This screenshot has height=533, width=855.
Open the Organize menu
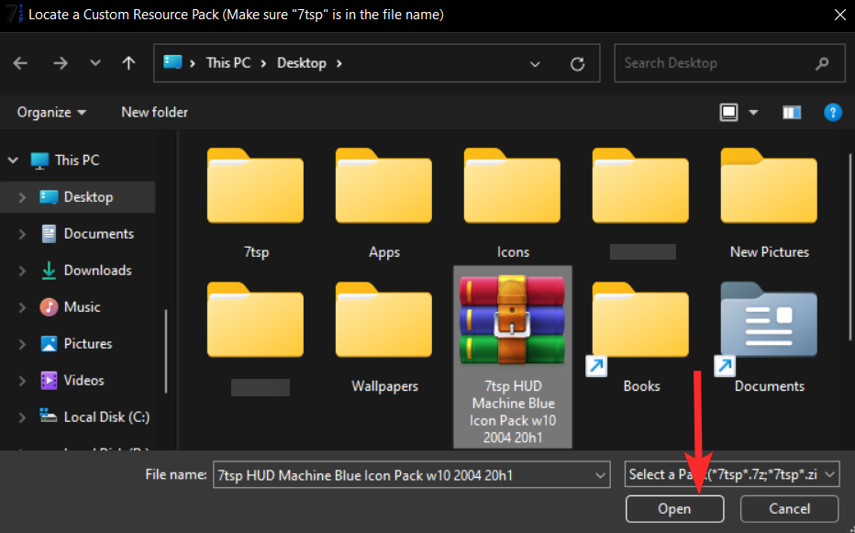click(x=51, y=112)
